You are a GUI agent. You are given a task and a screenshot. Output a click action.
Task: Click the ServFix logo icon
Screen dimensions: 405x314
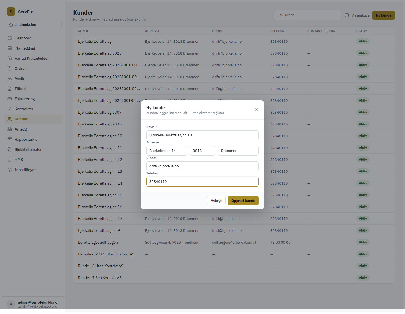click(11, 12)
